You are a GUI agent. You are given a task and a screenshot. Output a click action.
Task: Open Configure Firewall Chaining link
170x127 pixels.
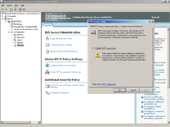coord(61,45)
